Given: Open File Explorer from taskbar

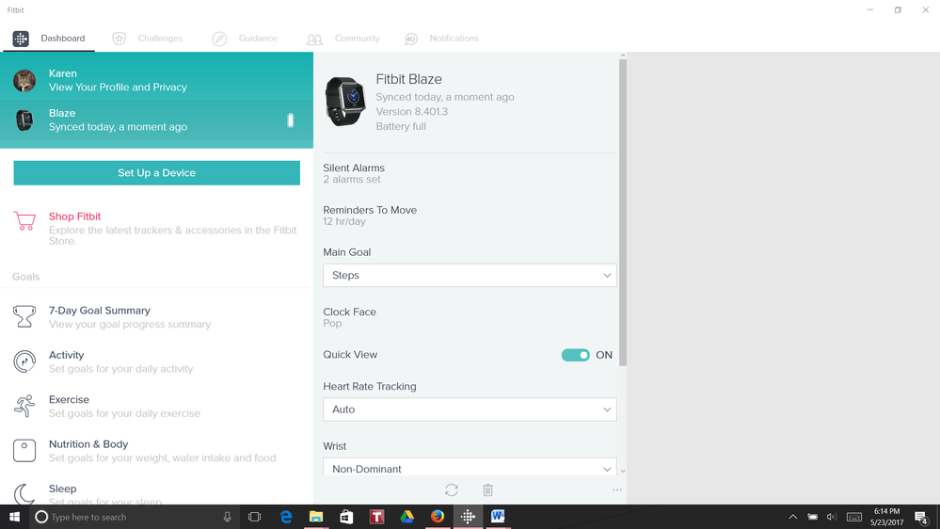Looking at the screenshot, I should (316, 517).
